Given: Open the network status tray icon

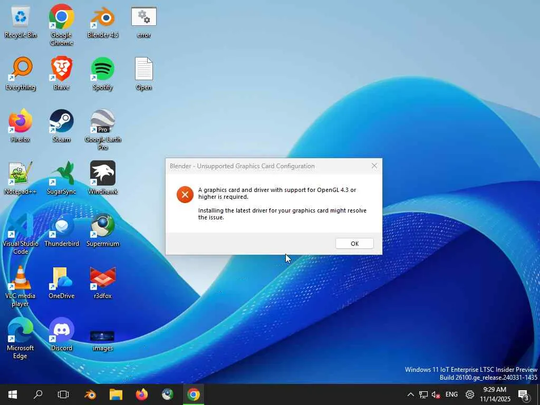Looking at the screenshot, I should coord(423,394).
